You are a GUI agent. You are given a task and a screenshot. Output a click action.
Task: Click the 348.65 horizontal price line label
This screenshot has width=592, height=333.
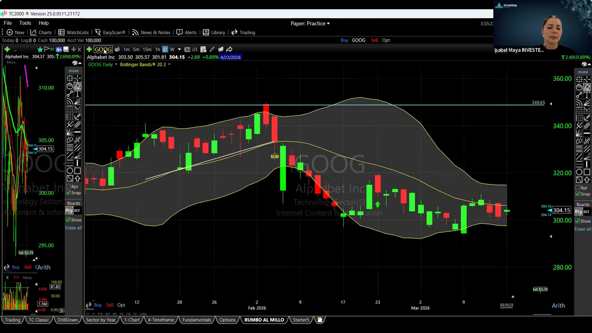point(538,103)
